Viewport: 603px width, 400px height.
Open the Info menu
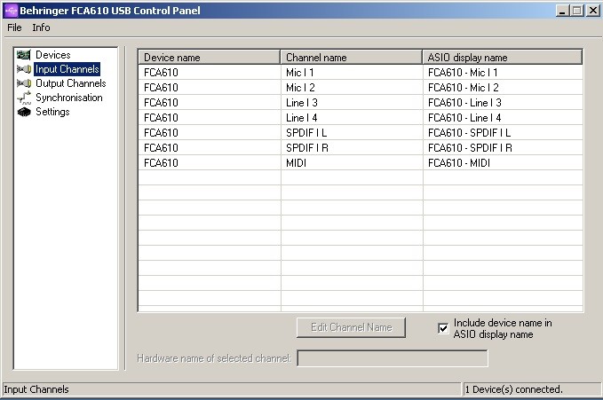click(41, 27)
